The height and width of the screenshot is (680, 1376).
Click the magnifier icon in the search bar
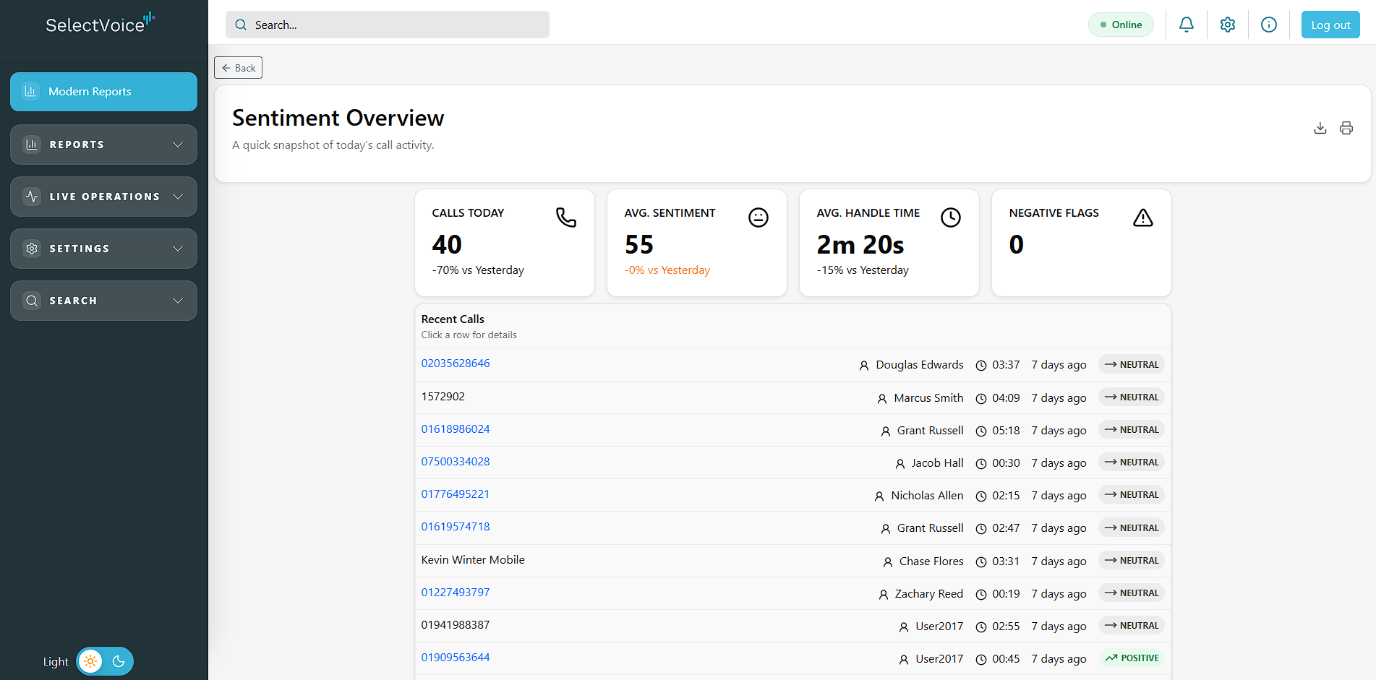[x=241, y=25]
